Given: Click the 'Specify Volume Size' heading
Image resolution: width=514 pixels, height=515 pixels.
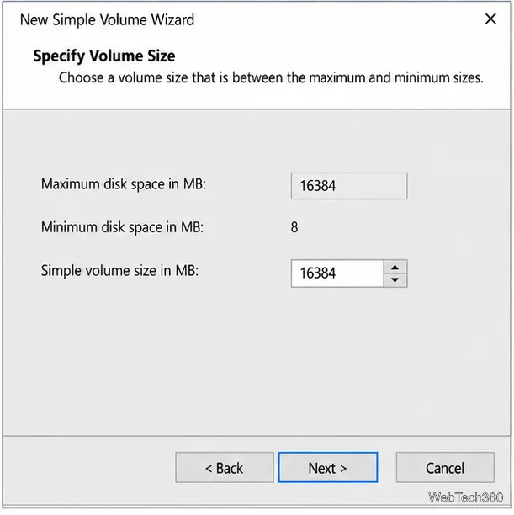Looking at the screenshot, I should 104,56.
